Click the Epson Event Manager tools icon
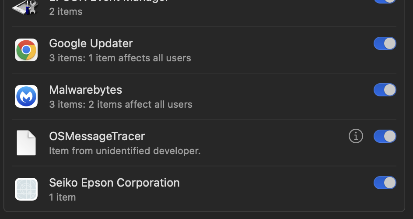This screenshot has height=219, width=413. (26, 6)
